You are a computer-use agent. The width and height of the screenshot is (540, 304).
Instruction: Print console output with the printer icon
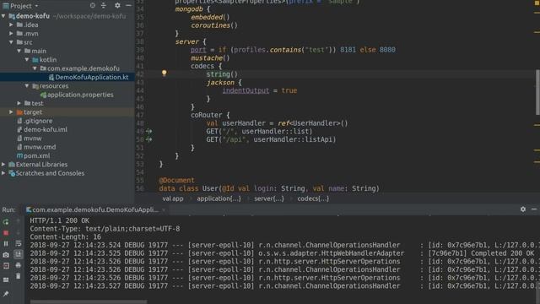pos(19,265)
